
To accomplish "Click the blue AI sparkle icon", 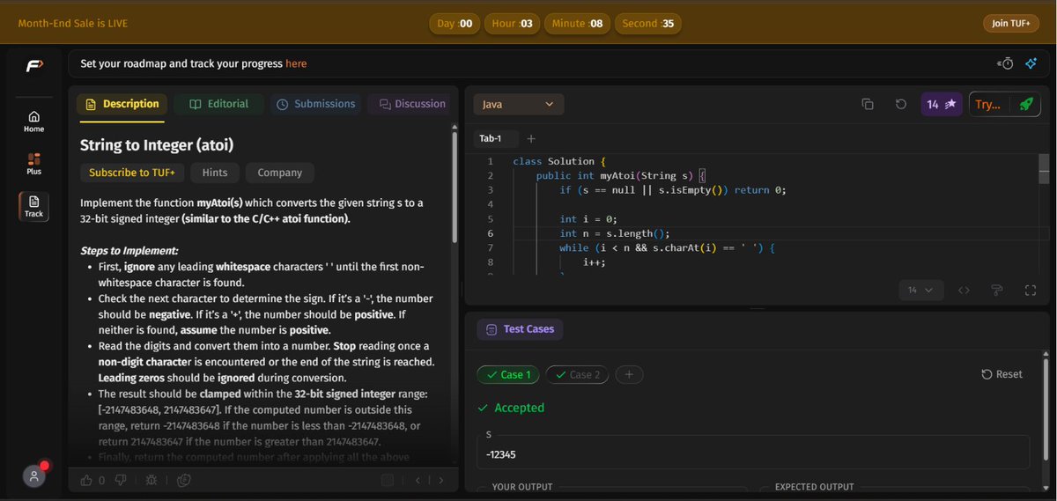I will pyautogui.click(x=1031, y=63).
